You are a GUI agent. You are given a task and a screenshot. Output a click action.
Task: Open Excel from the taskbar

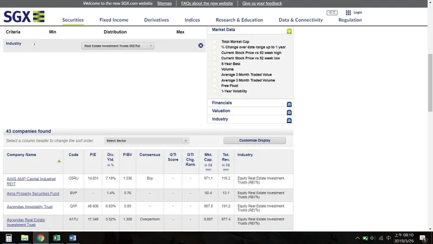pyautogui.click(x=57, y=238)
